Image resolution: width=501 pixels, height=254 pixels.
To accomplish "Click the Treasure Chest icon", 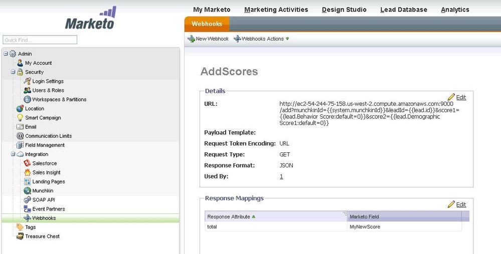I will point(20,236).
